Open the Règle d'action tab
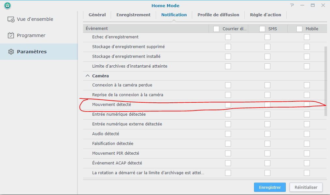 265,15
